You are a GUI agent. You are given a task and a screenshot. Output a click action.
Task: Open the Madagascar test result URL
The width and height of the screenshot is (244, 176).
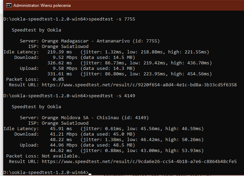point(139,85)
